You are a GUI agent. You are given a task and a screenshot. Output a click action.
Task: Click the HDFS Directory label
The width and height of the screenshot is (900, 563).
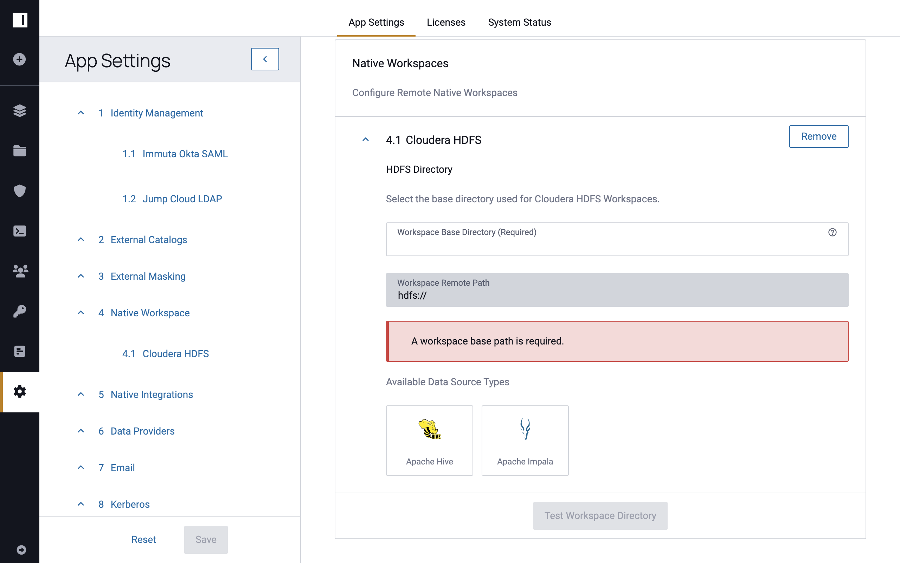(x=419, y=169)
